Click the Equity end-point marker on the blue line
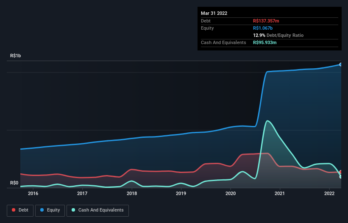 pos(341,64)
